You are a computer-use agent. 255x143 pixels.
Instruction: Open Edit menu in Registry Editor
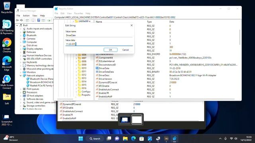pos(63,13)
